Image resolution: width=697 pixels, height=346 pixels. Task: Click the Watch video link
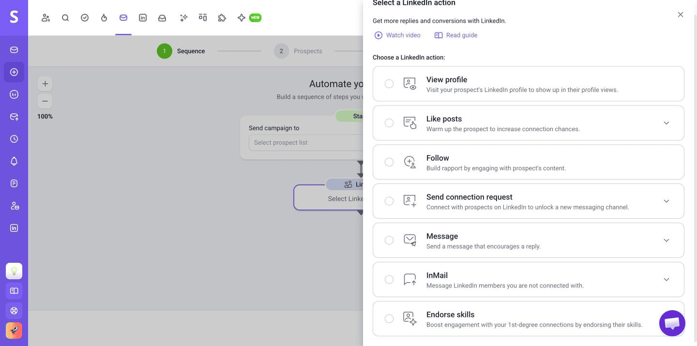pyautogui.click(x=397, y=35)
